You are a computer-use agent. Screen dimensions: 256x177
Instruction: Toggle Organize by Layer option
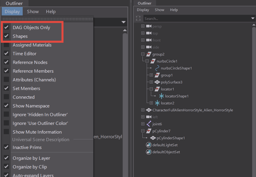(6, 158)
